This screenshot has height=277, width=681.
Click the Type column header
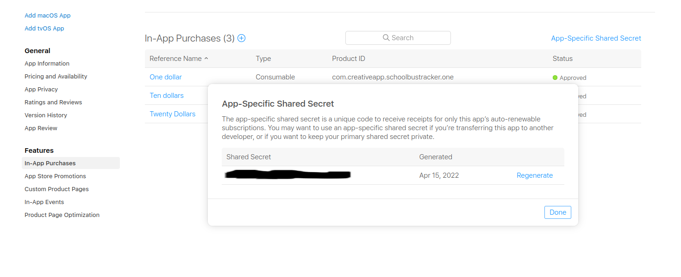click(263, 59)
